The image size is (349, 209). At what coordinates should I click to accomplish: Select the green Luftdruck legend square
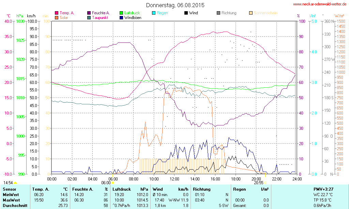122,13
